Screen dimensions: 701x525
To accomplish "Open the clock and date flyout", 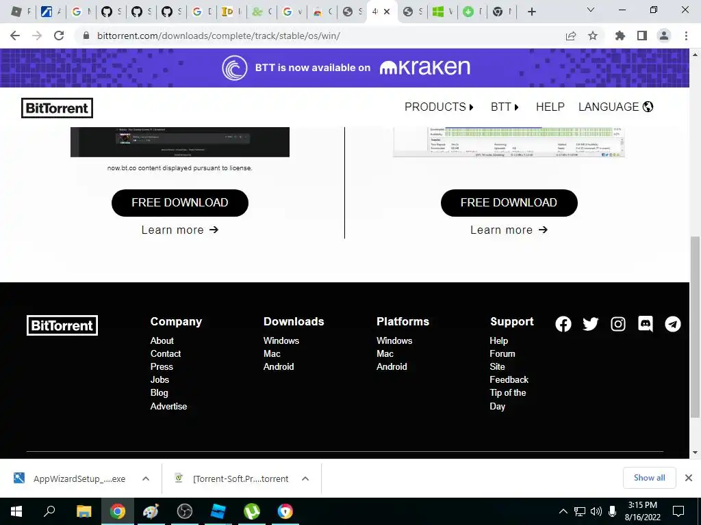I will point(642,511).
